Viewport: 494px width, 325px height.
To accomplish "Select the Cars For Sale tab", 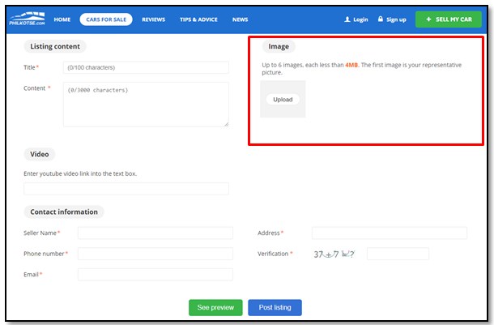I will pyautogui.click(x=106, y=19).
